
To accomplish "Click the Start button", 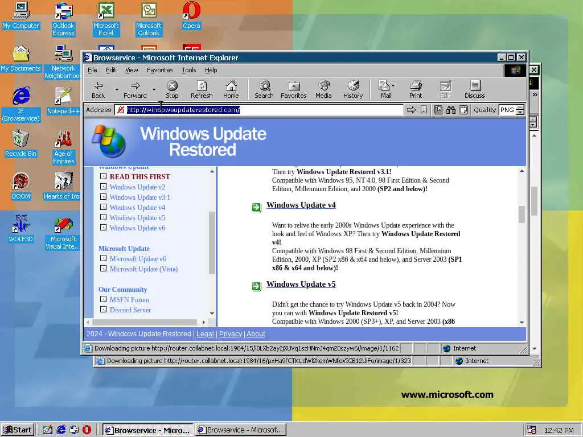I will (18, 430).
